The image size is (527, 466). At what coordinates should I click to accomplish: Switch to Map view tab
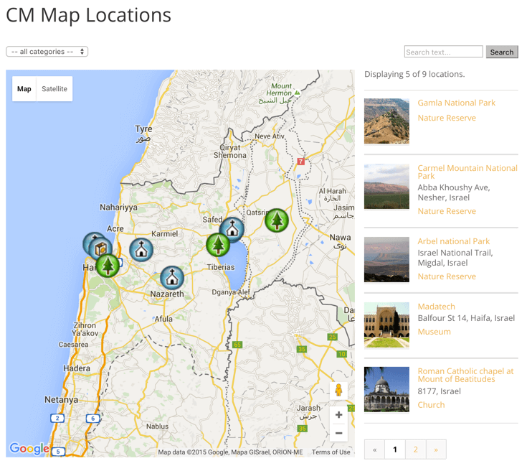[24, 89]
